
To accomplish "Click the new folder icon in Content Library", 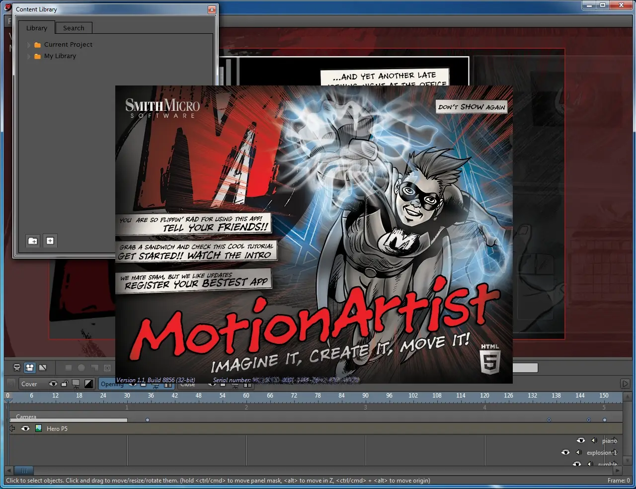I will pyautogui.click(x=33, y=241).
